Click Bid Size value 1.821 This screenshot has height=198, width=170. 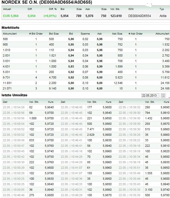52,55
